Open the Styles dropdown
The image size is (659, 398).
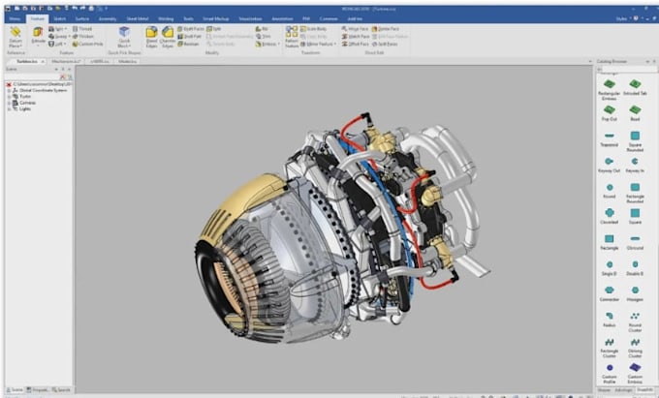pyautogui.click(x=624, y=18)
